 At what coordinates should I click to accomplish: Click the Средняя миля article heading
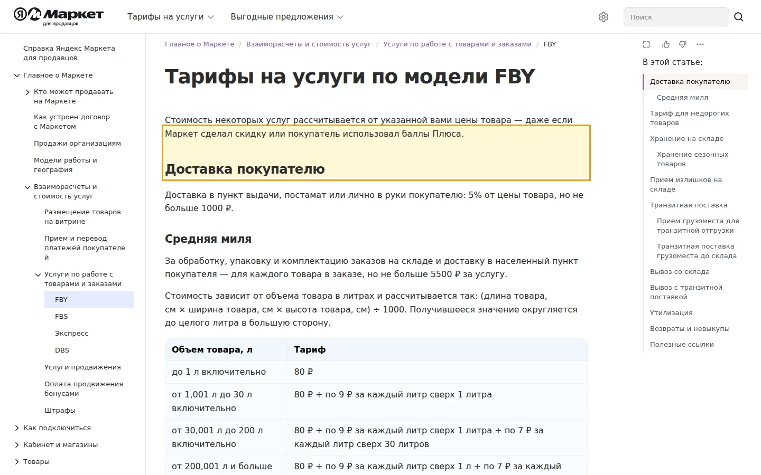tap(208, 239)
